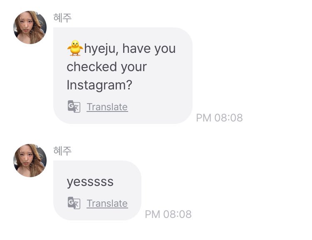Click the translate icon under the "yesssss" message
This screenshot has height=240, width=312.
coord(74,203)
